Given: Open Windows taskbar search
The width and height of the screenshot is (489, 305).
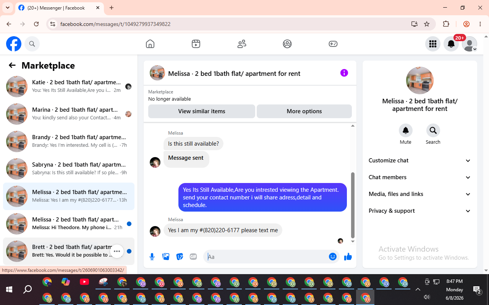Looking at the screenshot, I should [x=28, y=289].
